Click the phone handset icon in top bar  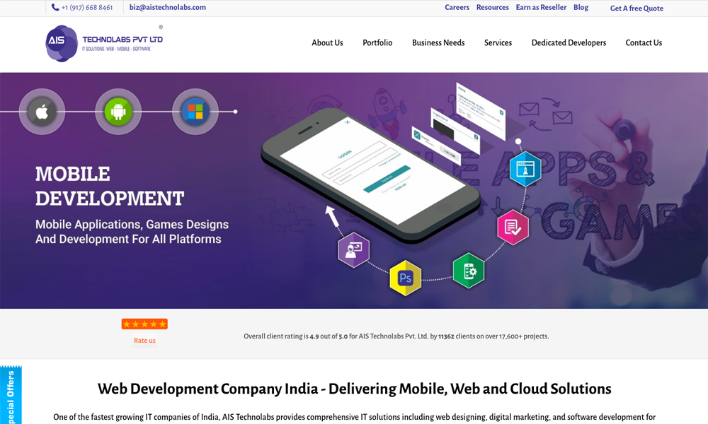55,8
